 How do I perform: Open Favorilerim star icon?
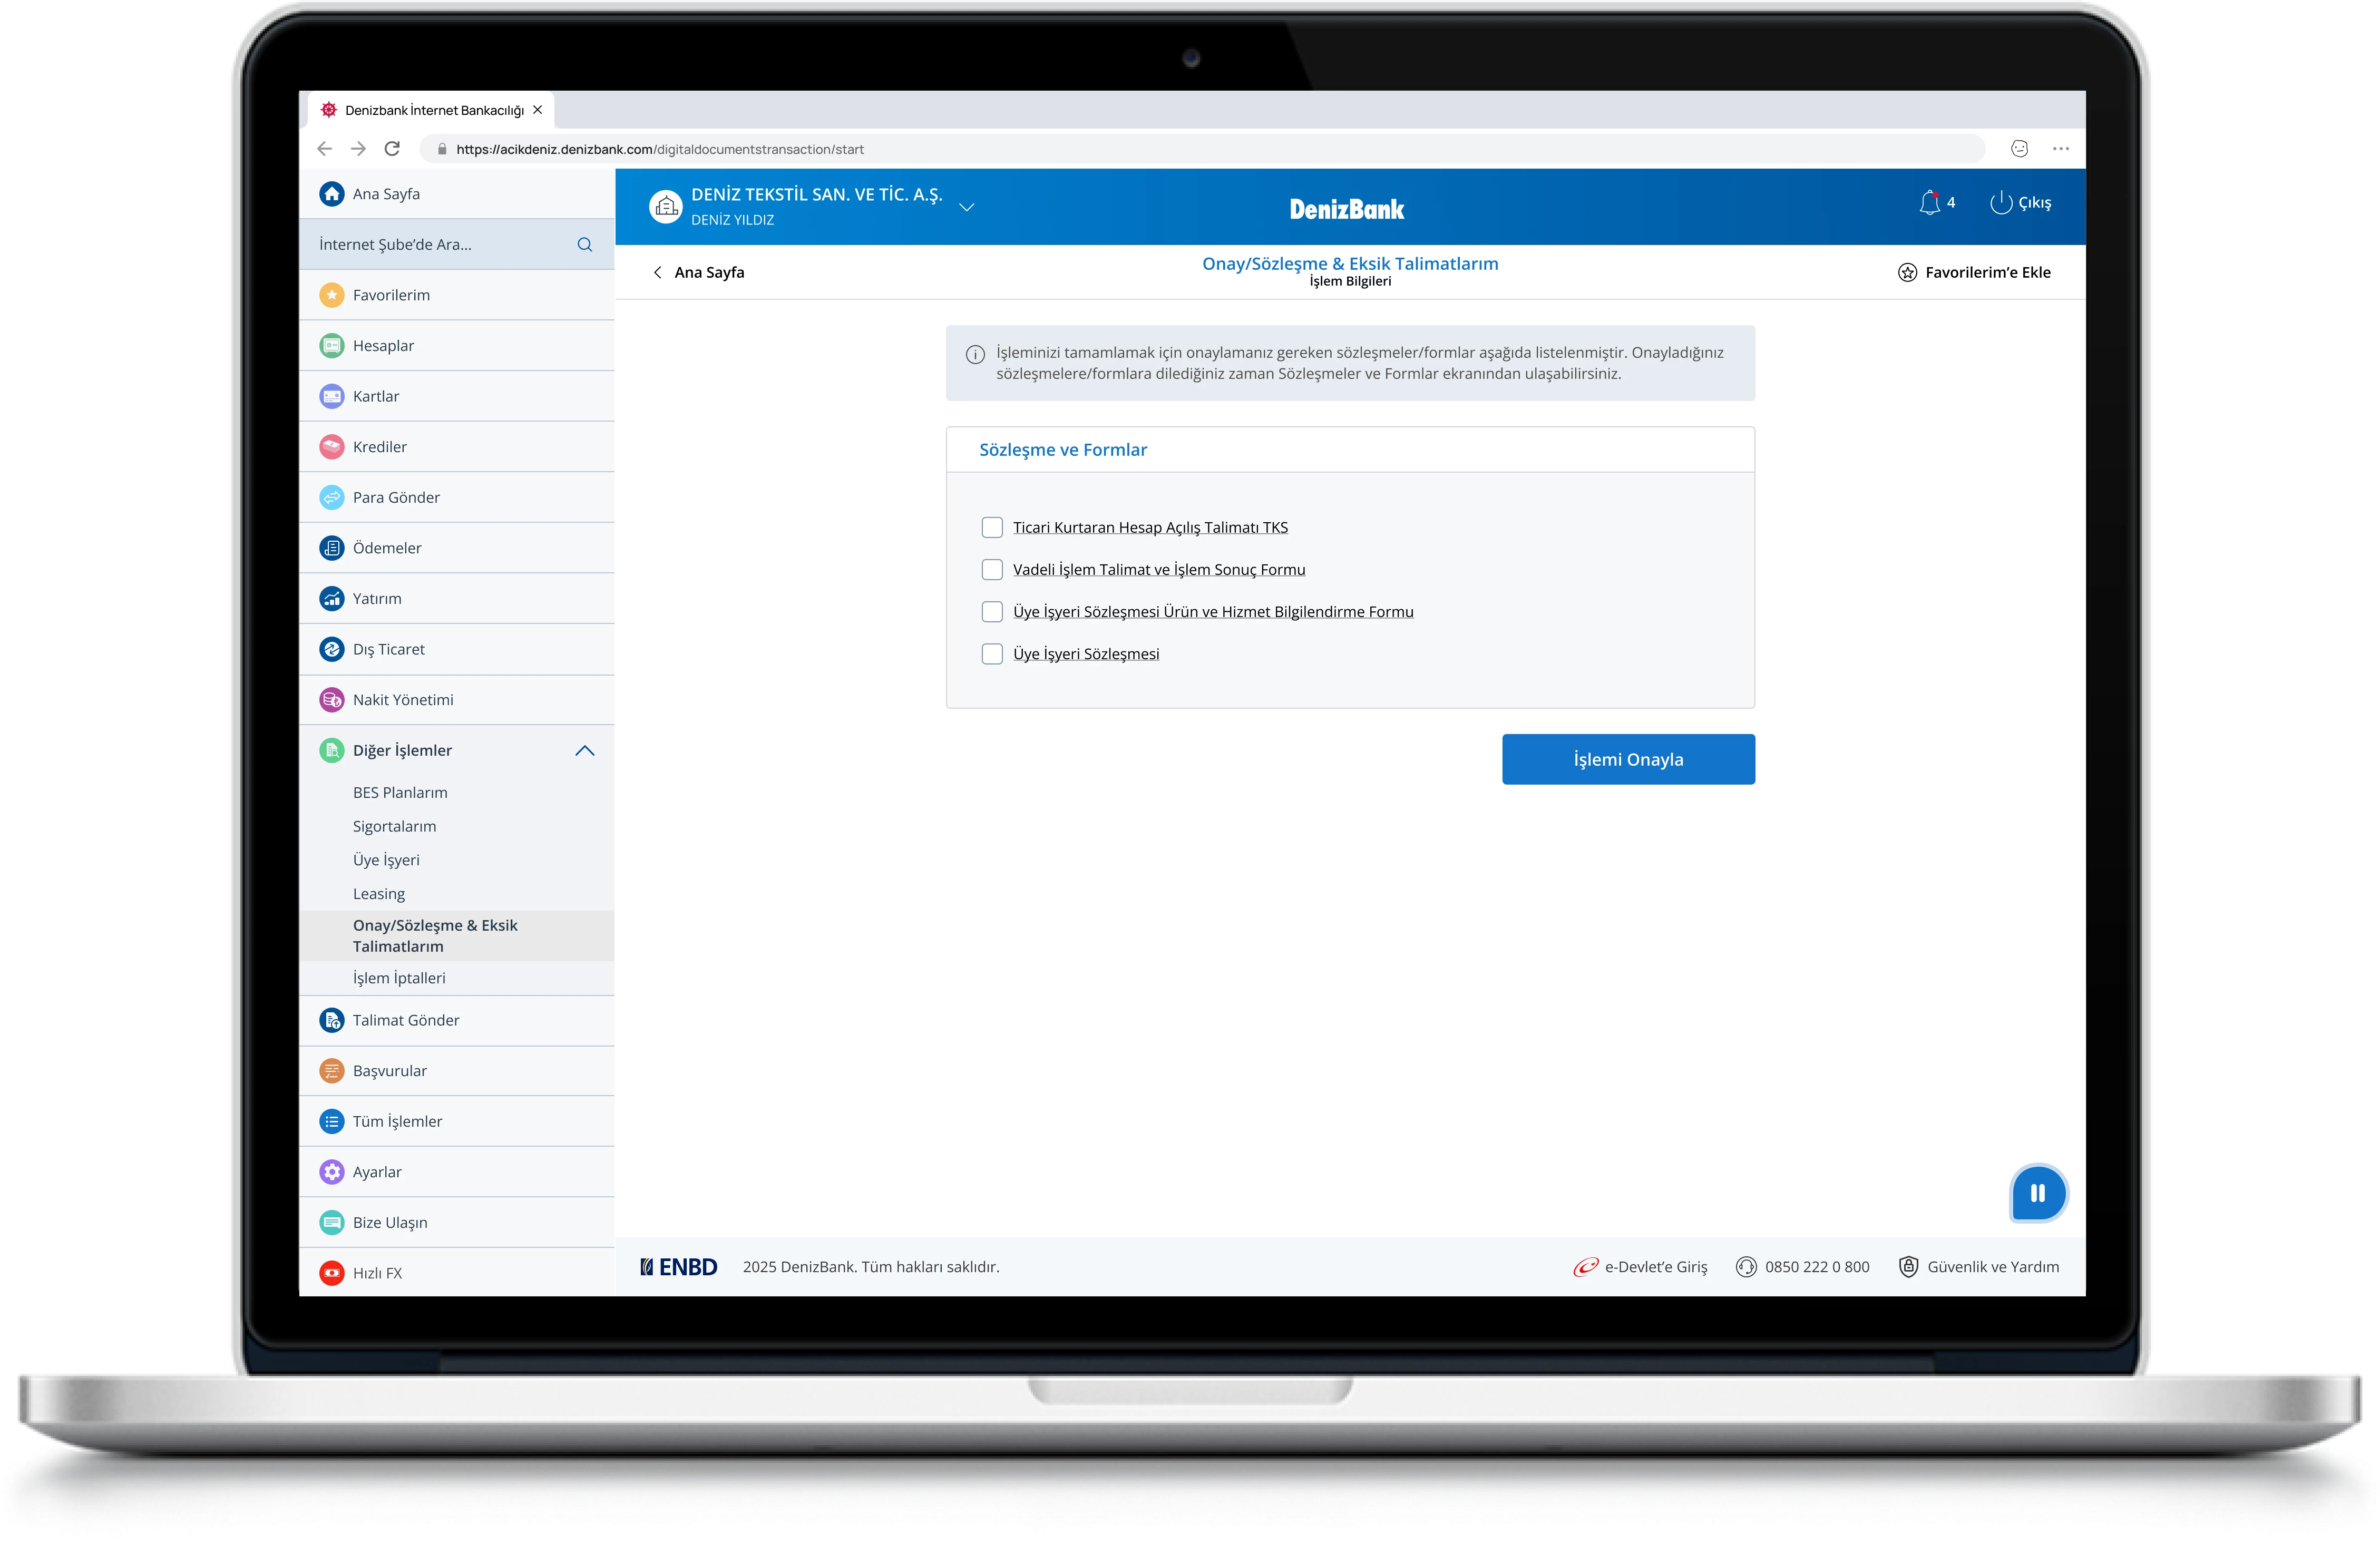pos(332,295)
